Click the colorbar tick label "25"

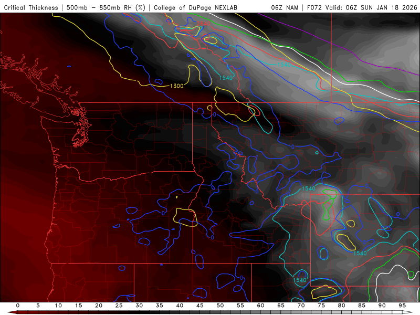(x=119, y=306)
